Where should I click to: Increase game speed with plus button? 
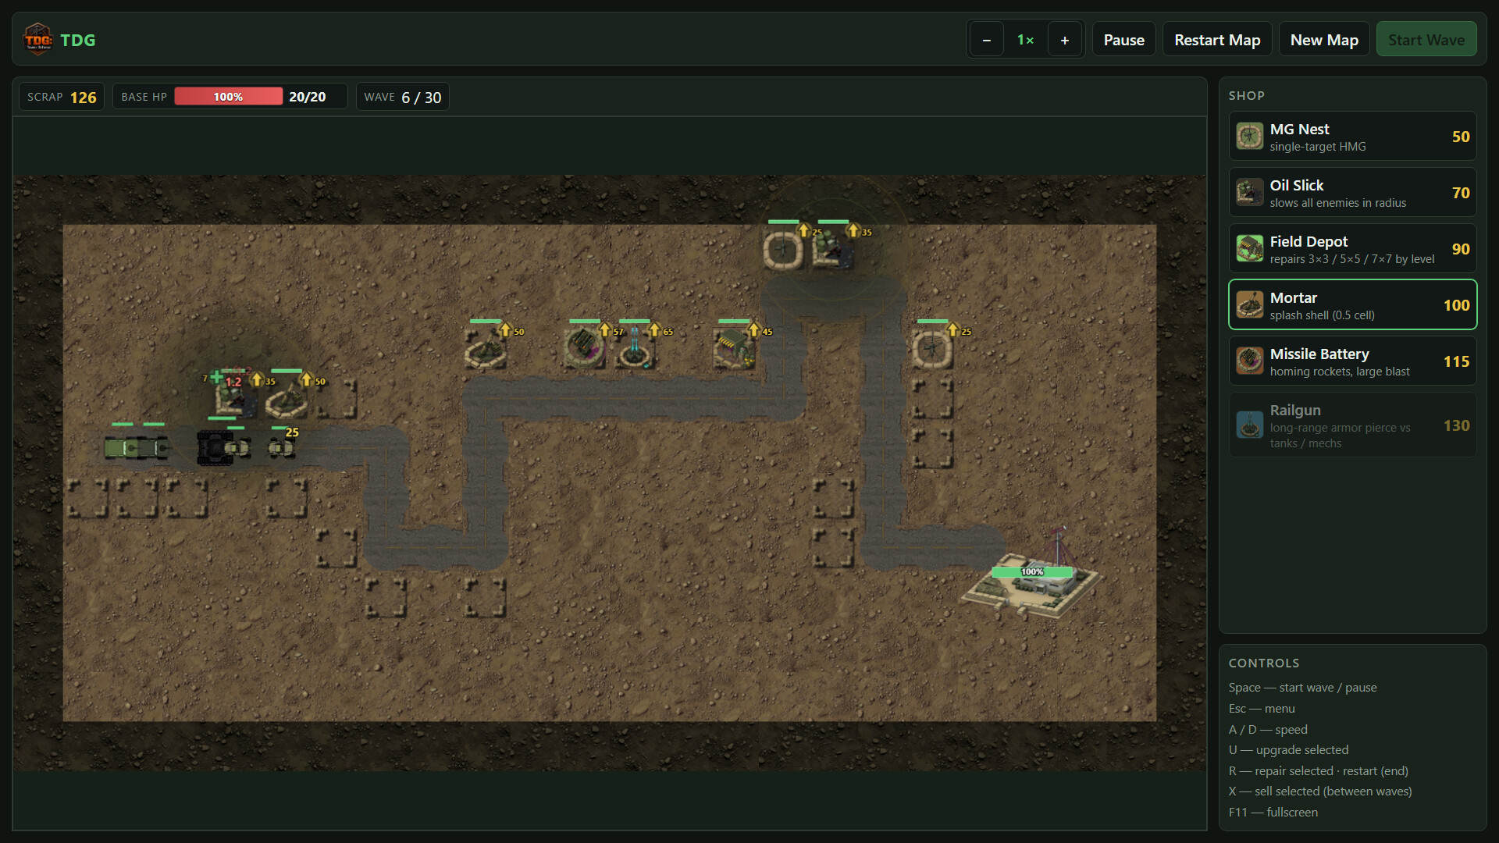point(1065,40)
